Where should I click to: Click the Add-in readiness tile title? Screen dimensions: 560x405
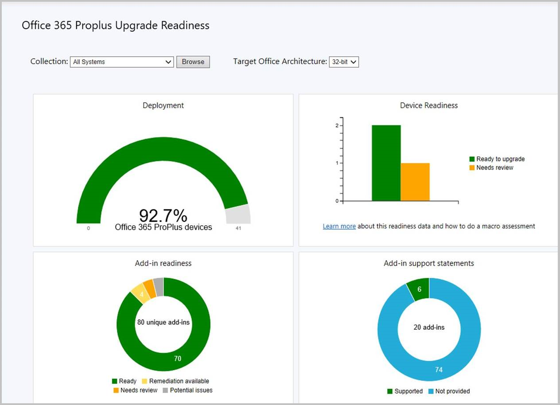163,263
